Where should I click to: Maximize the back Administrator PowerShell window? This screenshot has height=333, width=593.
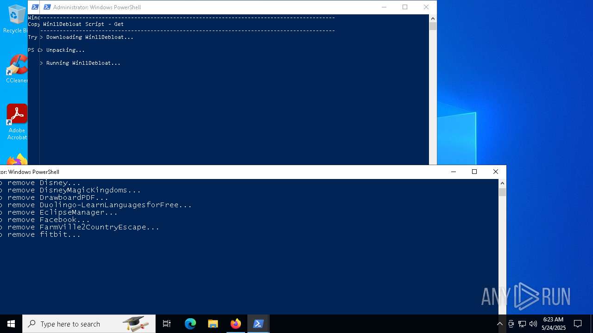tap(405, 7)
